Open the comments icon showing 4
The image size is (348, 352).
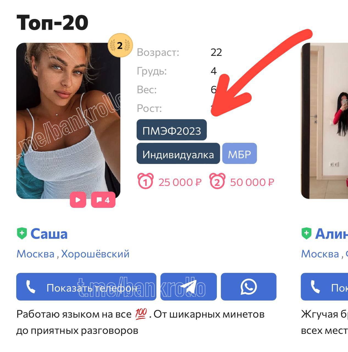(103, 200)
